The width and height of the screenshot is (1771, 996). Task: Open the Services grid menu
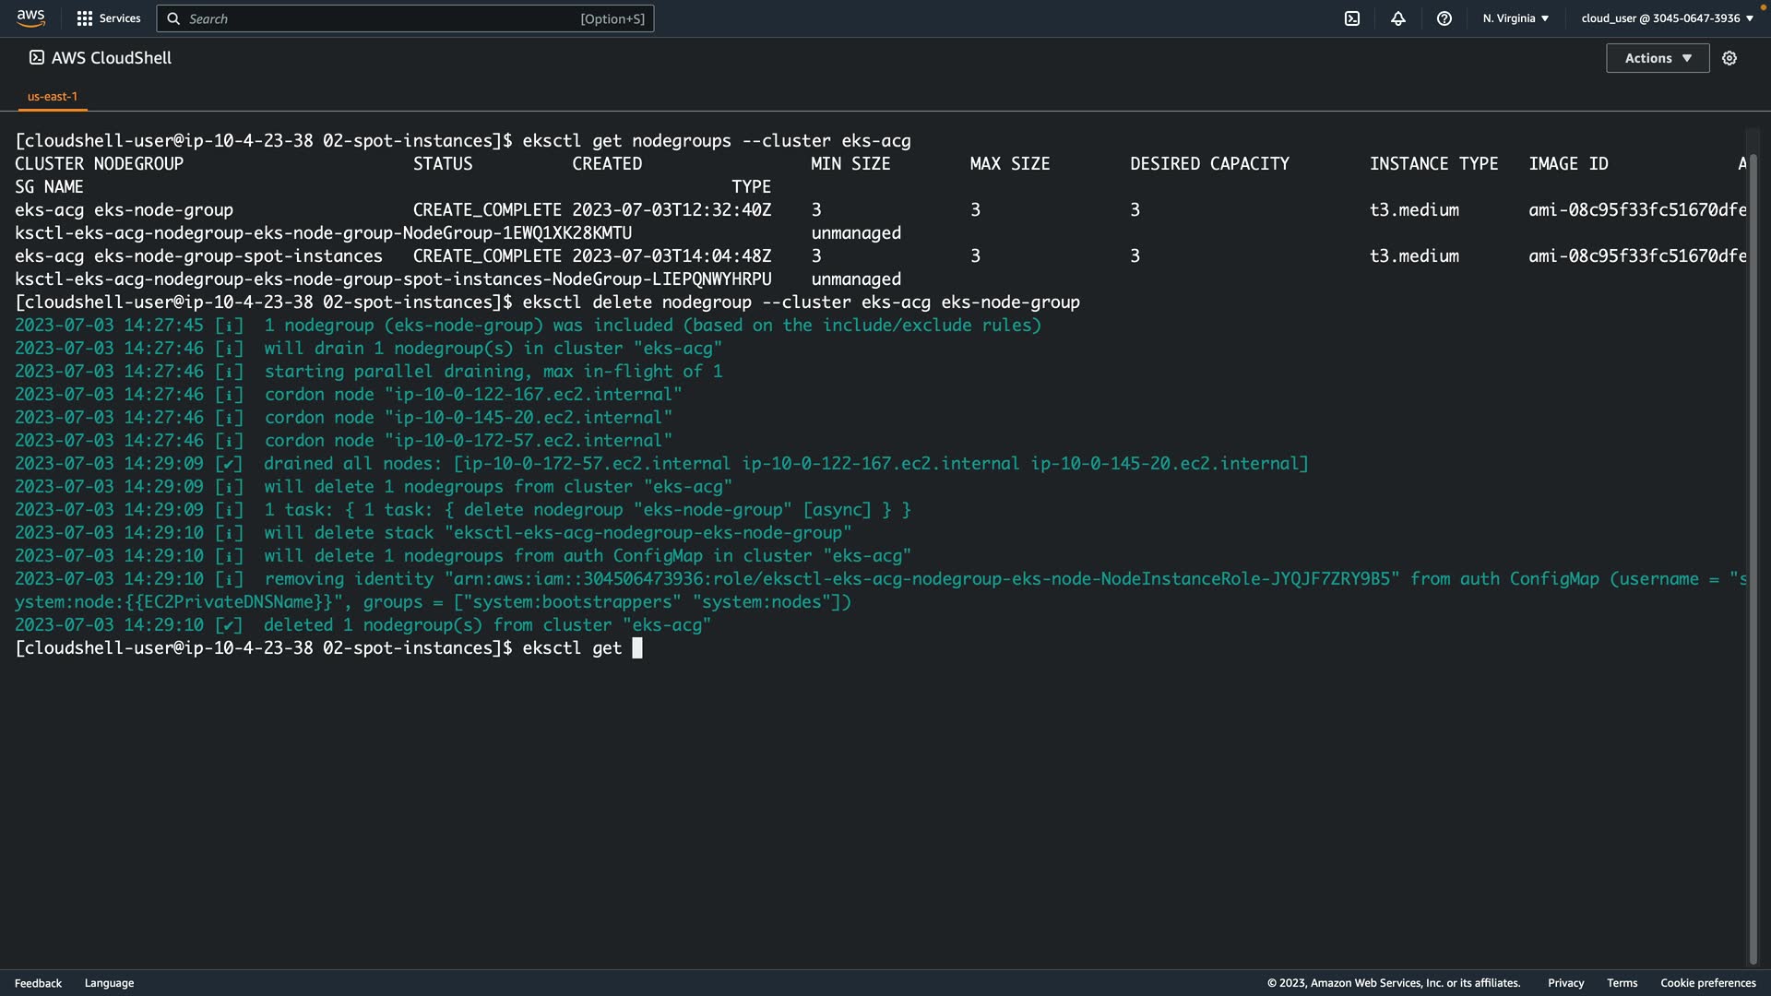(x=85, y=18)
